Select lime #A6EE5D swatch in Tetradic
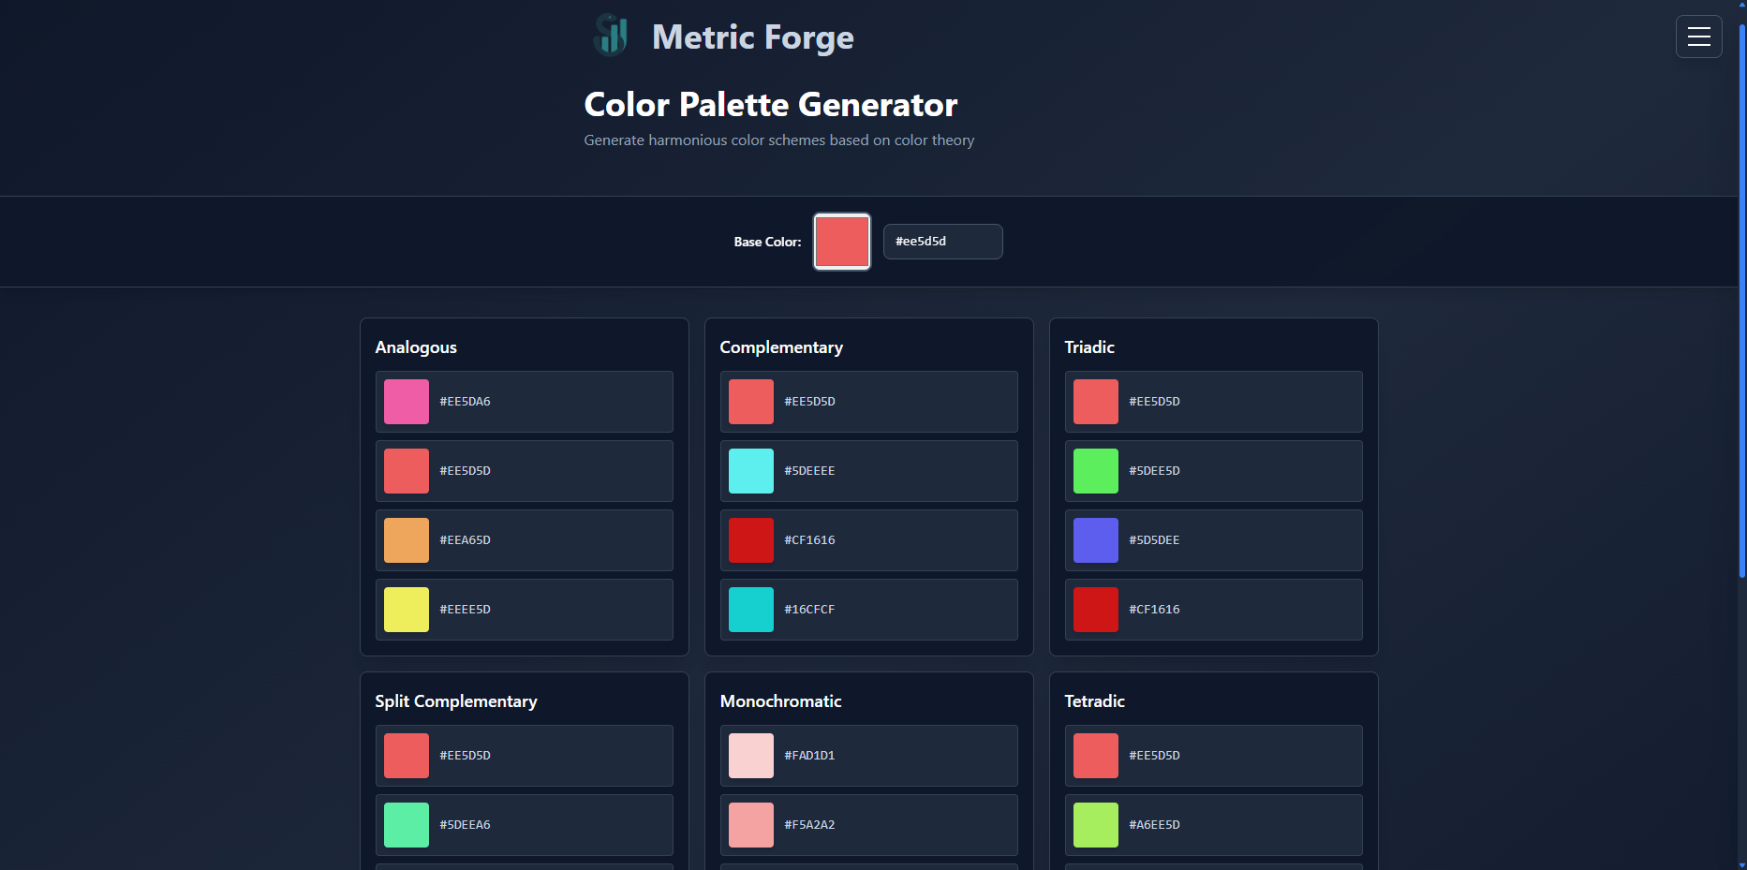Viewport: 1747px width, 870px height. [1096, 825]
